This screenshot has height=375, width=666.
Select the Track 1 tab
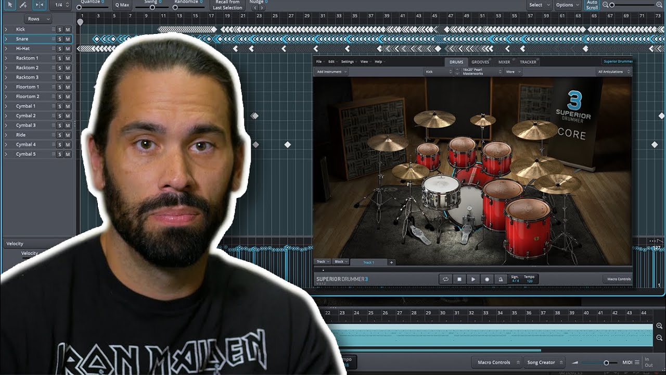pos(368,262)
